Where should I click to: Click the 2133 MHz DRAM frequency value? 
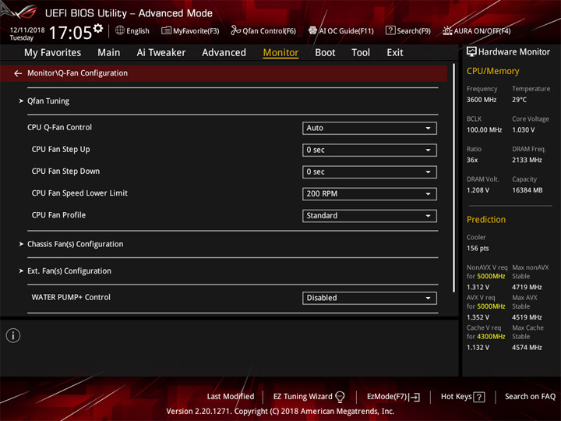527,160
